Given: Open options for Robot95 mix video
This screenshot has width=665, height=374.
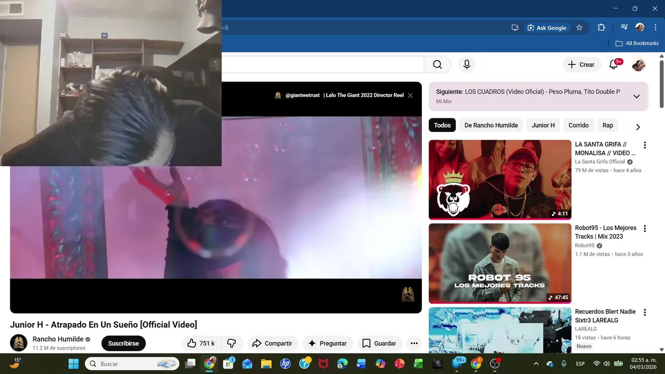Looking at the screenshot, I should tap(645, 229).
